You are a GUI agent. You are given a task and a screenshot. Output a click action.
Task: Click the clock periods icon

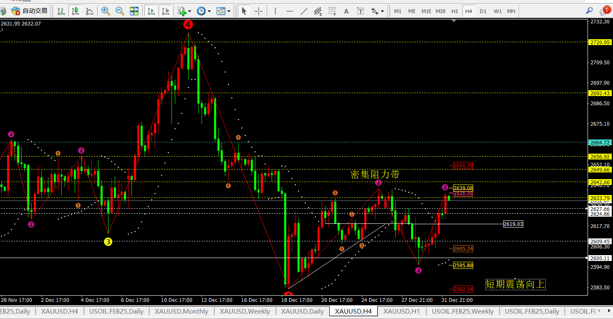point(201,11)
